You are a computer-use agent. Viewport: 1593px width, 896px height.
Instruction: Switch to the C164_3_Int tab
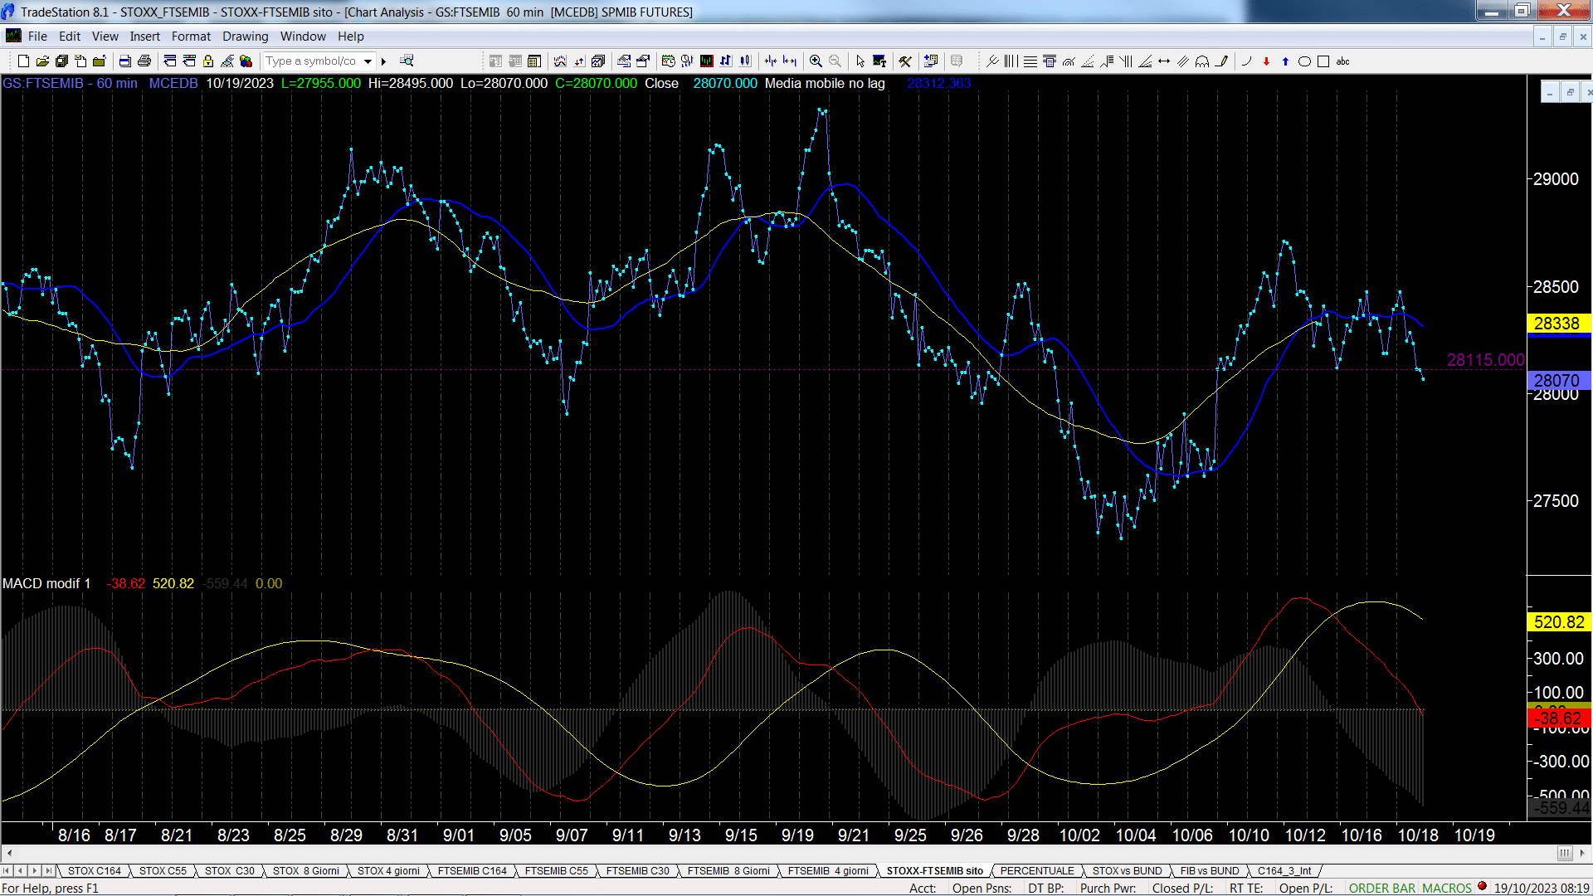pyautogui.click(x=1284, y=871)
